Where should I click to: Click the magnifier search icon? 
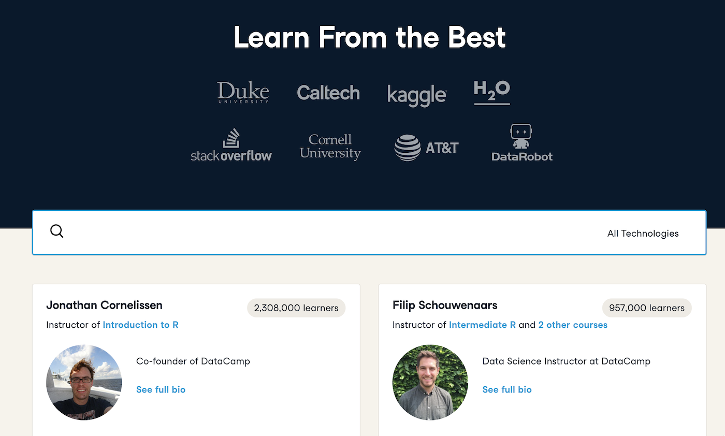pos(57,231)
